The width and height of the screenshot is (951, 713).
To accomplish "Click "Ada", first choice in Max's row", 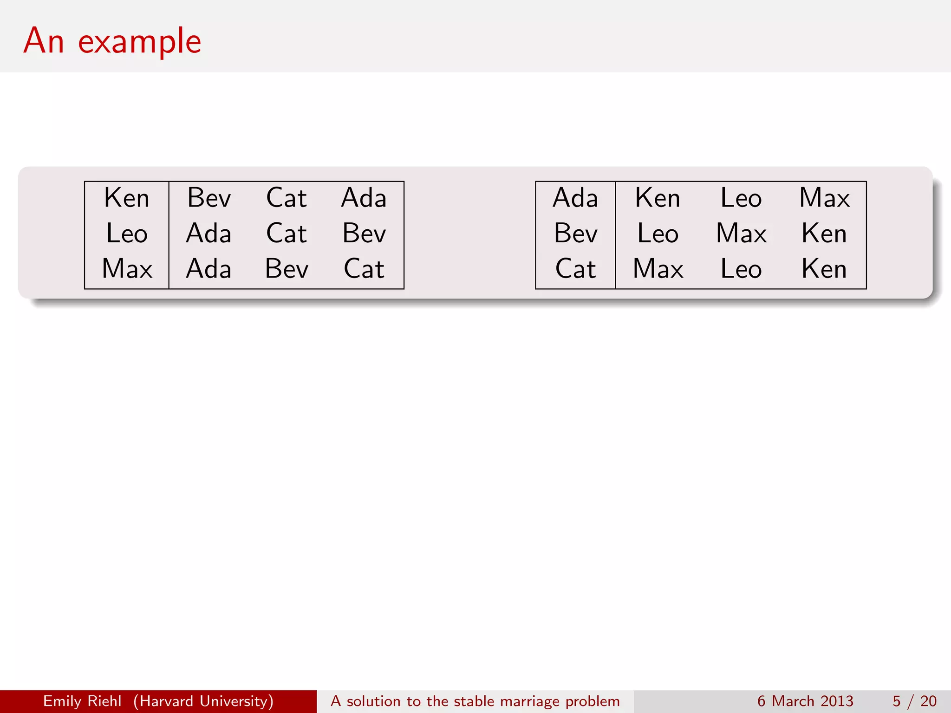I will (209, 269).
